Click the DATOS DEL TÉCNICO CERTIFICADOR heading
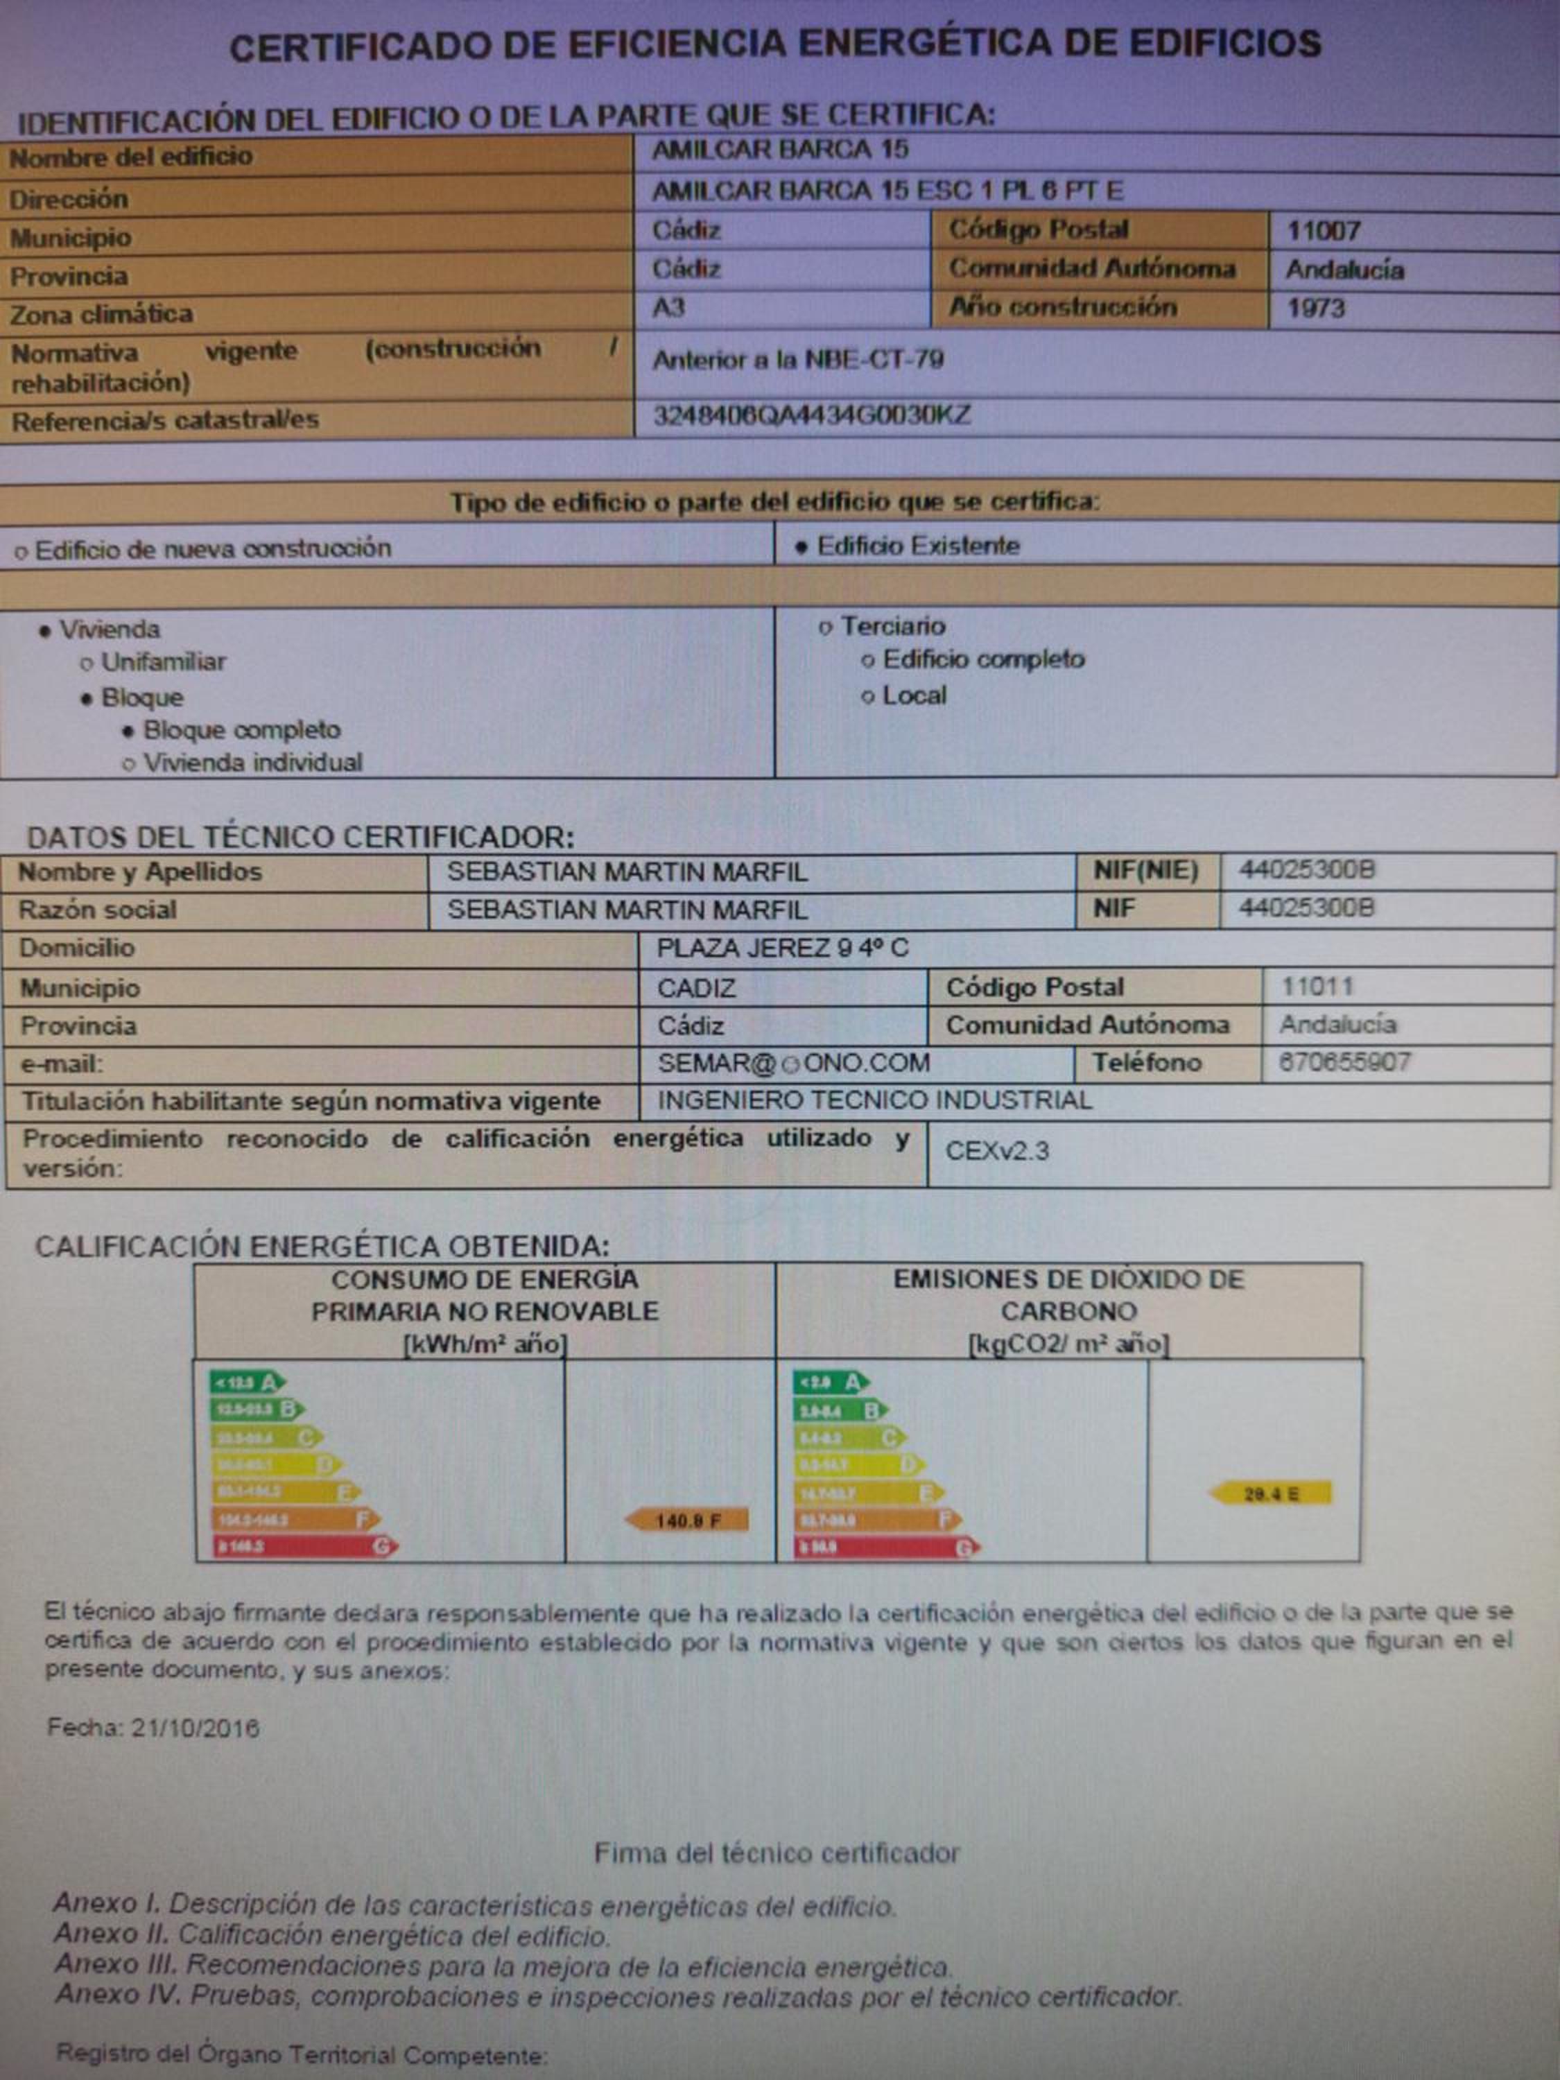The height and width of the screenshot is (2080, 1560). 300,837
